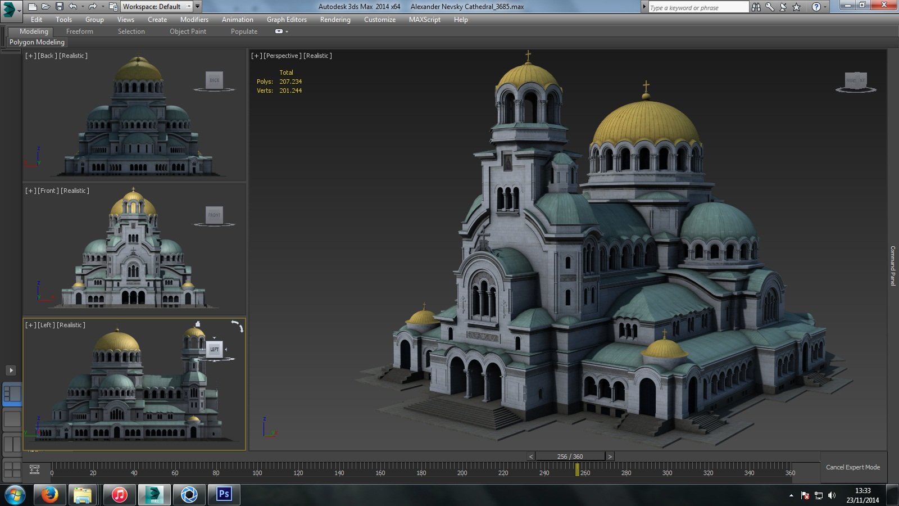Viewport: 899px width, 506px height.
Task: Open the Modifiers menu
Action: [x=194, y=19]
